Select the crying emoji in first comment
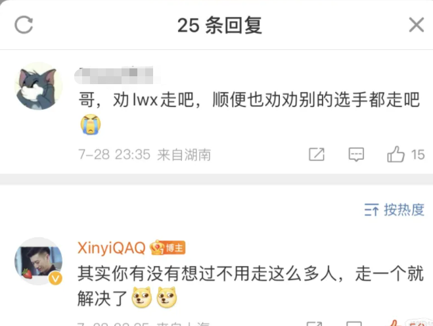Viewport: 433px width, 326px height. pyautogui.click(x=91, y=125)
